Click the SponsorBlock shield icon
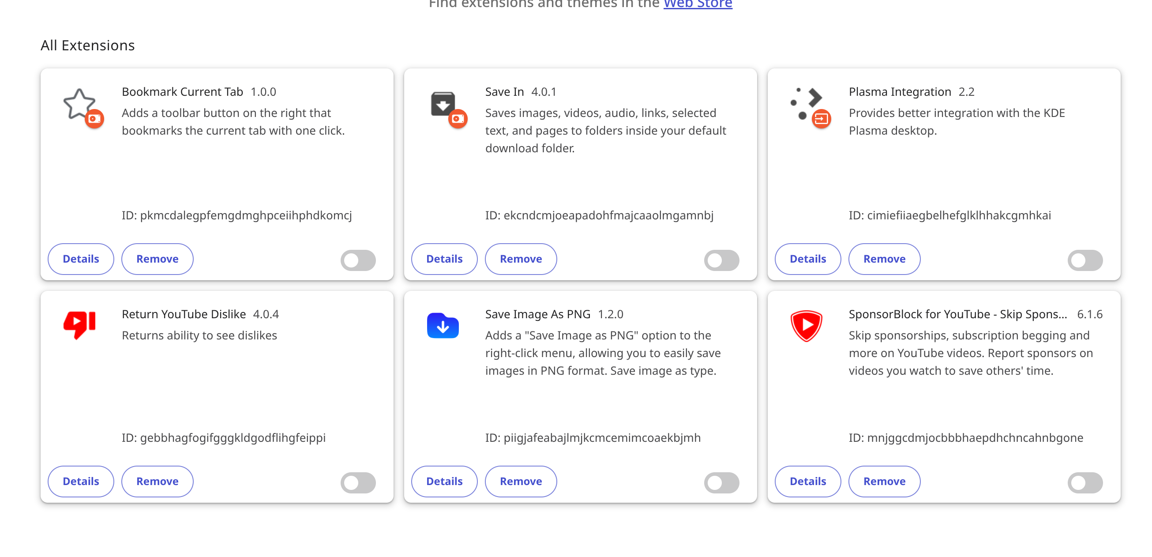1152x557 pixels. [x=806, y=326]
